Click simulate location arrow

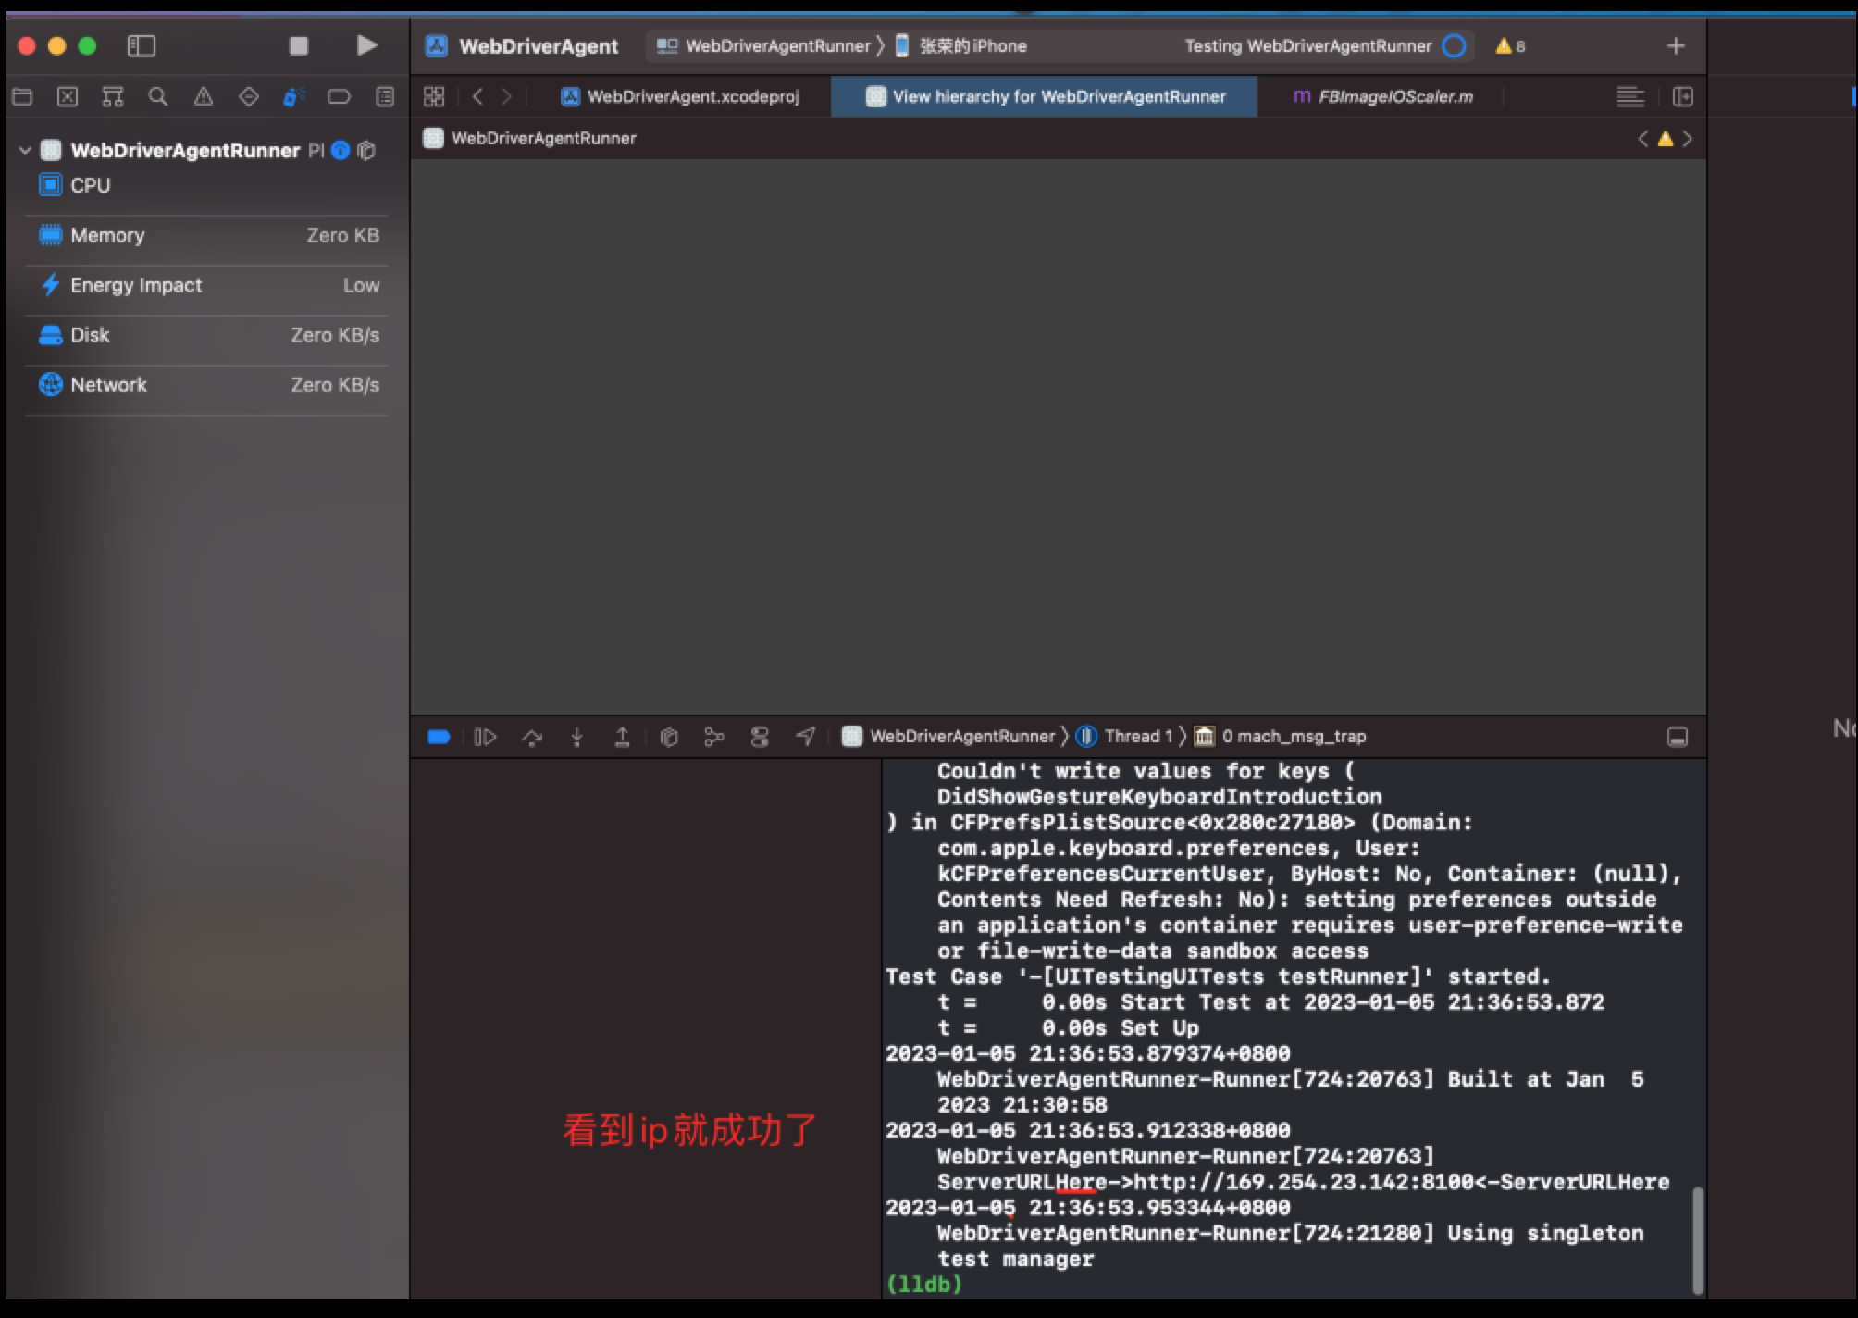coord(806,737)
